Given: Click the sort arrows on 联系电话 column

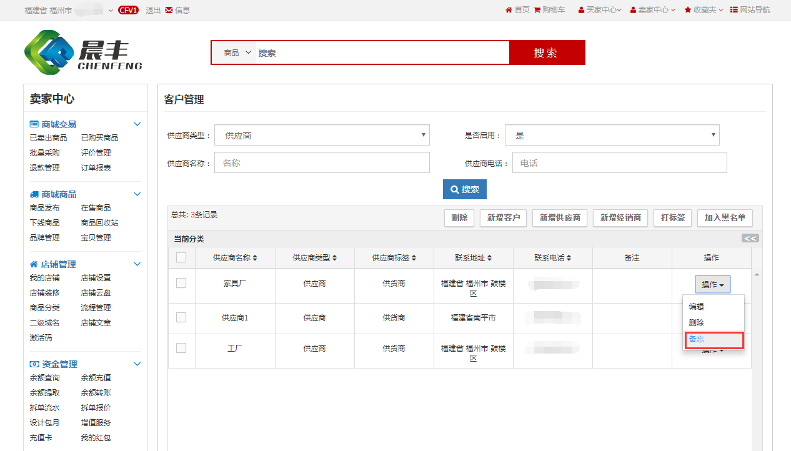Looking at the screenshot, I should 569,258.
